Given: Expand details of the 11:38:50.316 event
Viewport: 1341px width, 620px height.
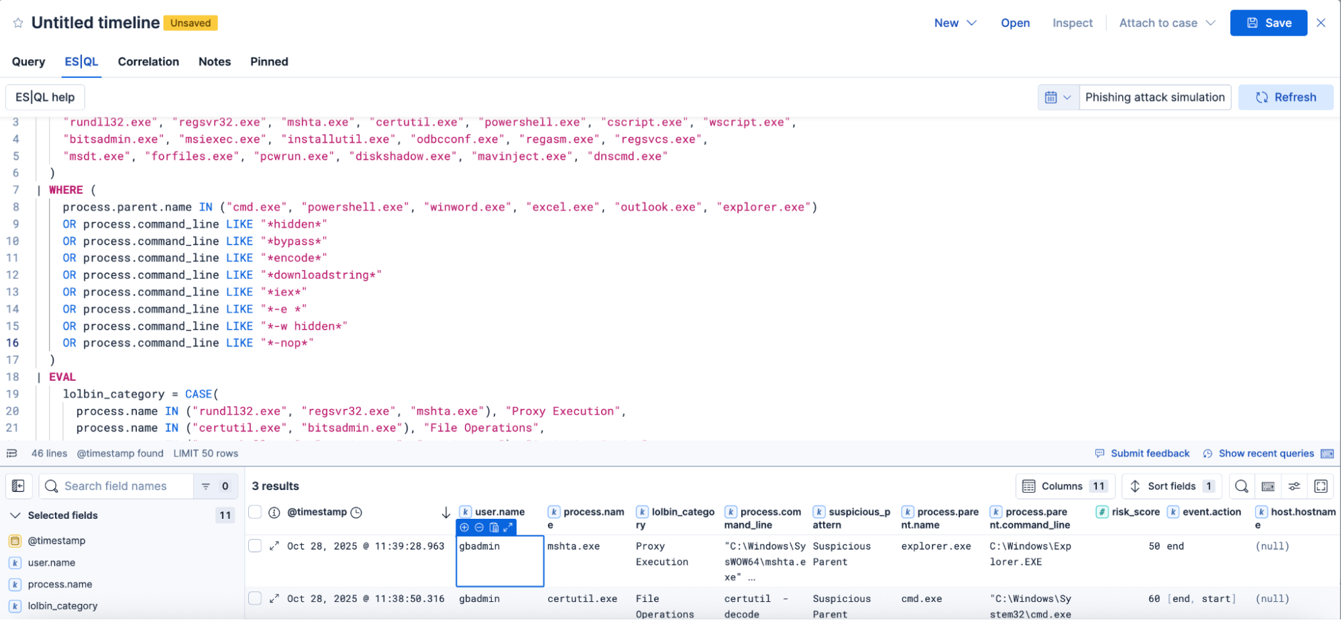Looking at the screenshot, I should [x=274, y=599].
